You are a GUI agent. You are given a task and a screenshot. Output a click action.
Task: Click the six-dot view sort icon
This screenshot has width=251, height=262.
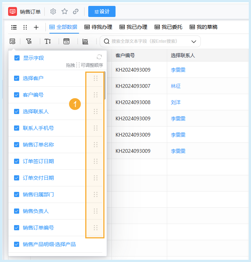(25, 27)
